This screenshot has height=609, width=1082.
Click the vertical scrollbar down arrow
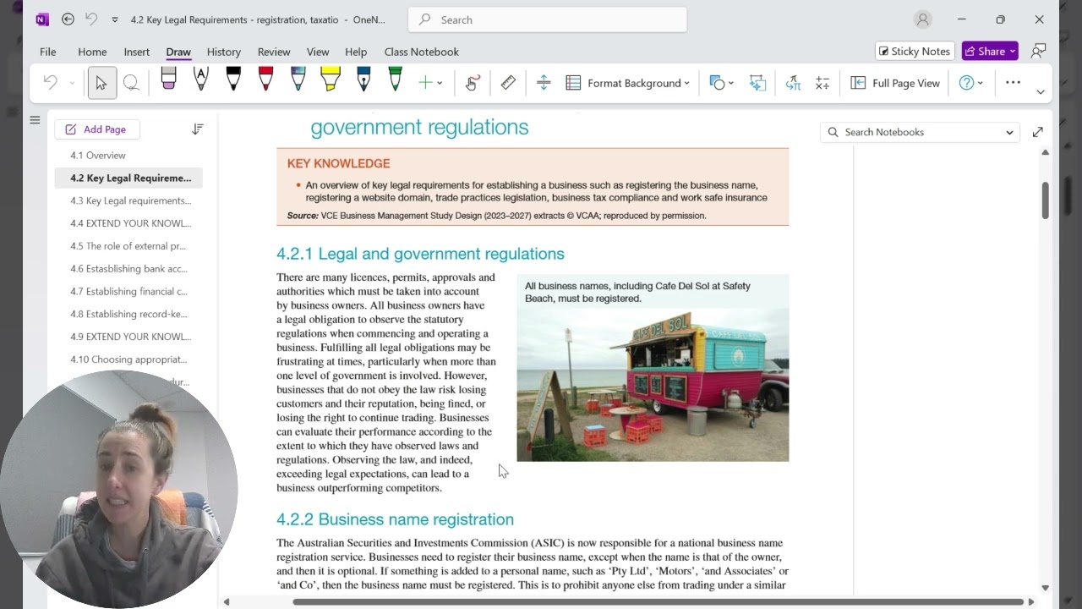click(x=1046, y=588)
